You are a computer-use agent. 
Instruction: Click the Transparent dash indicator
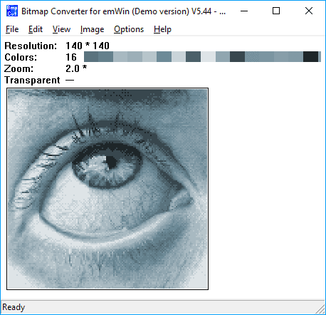click(70, 81)
